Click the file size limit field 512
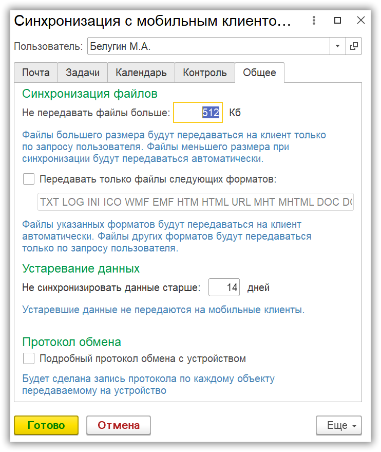This screenshot has height=452, width=381. [x=198, y=113]
